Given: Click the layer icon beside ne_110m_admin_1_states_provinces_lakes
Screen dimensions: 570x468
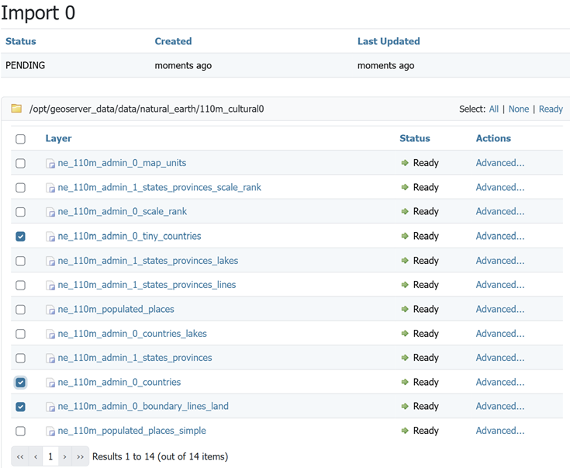Looking at the screenshot, I should (x=50, y=261).
